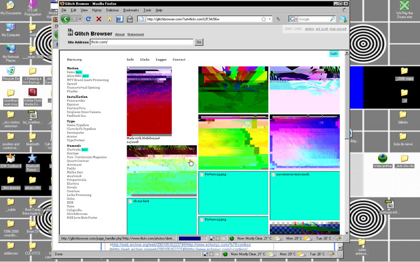Reload the page with the blue refresh icon
Viewport: 420px width, 262px height.
pyautogui.click(x=88, y=19)
